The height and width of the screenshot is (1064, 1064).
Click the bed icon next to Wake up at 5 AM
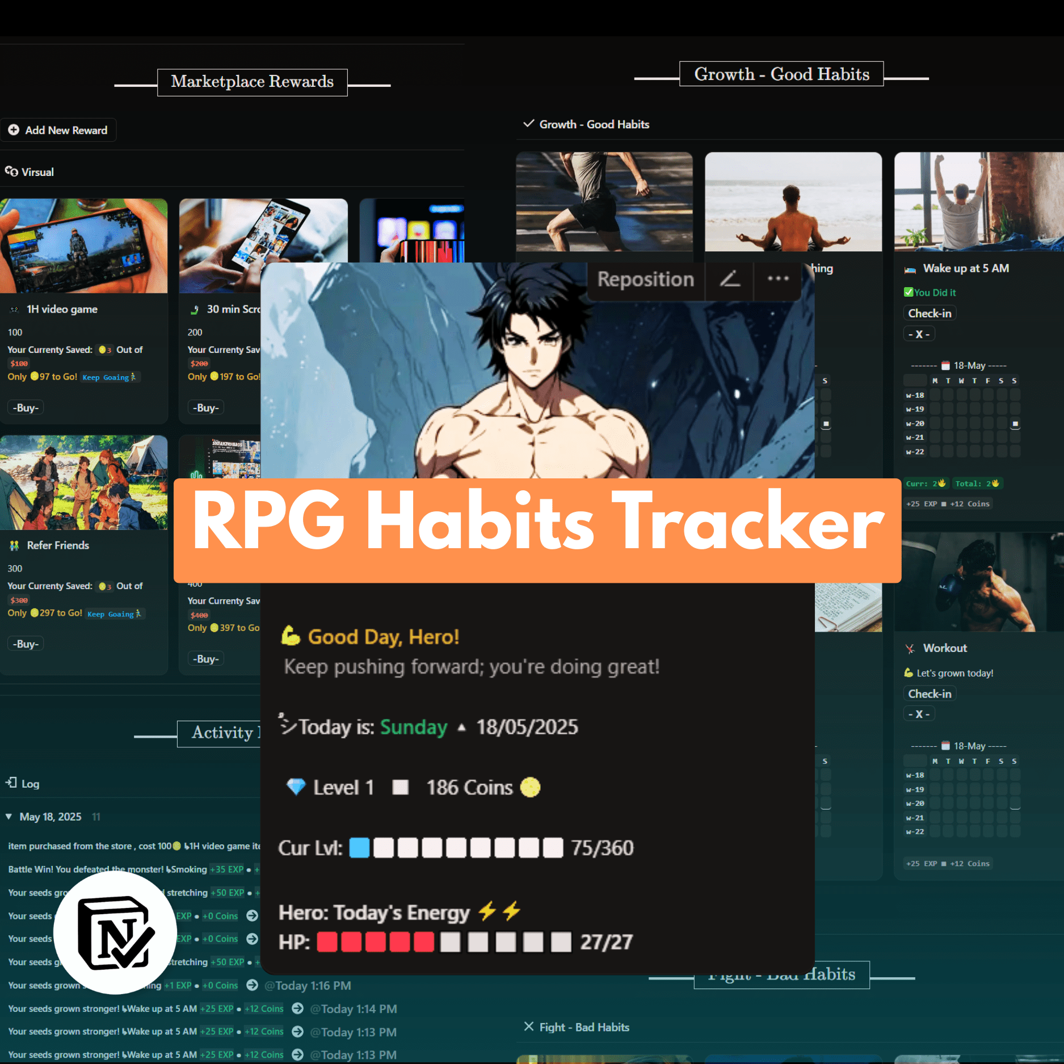[x=910, y=269]
